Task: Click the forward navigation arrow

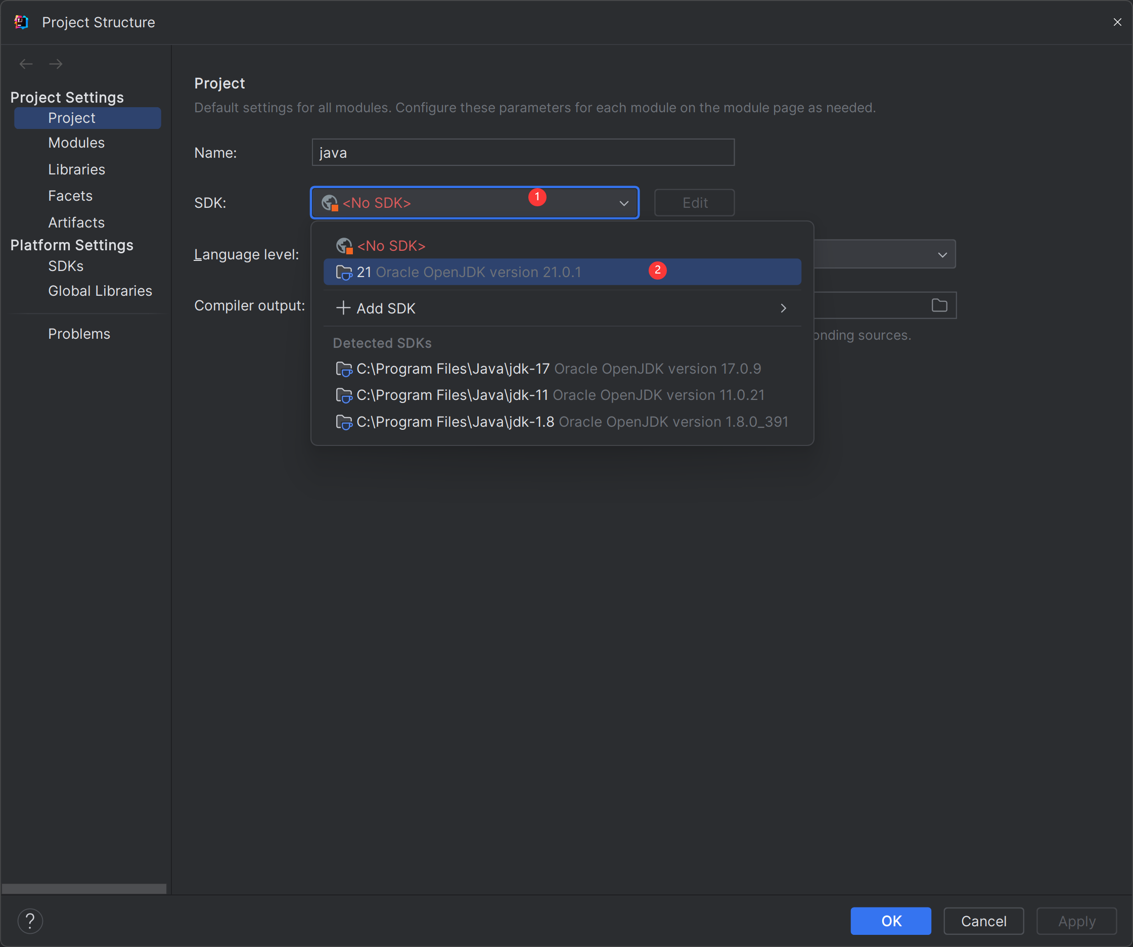Action: (56, 64)
